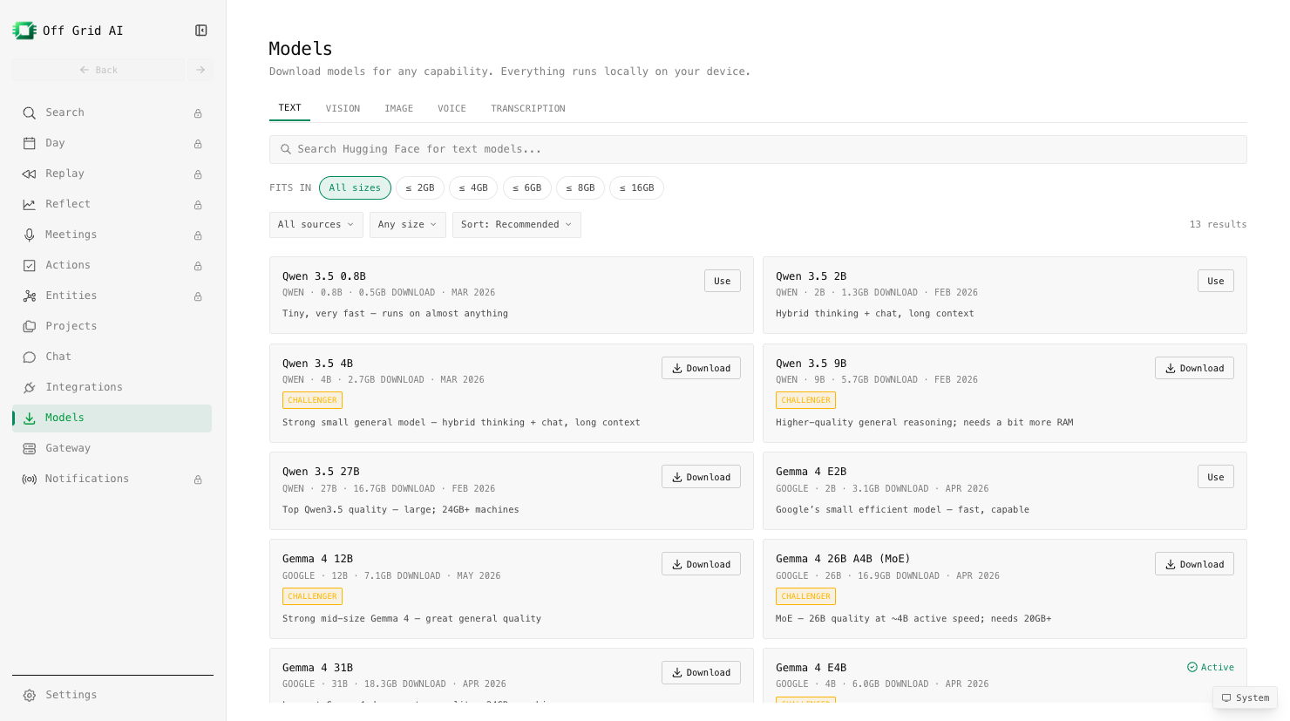1290x721 pixels.
Task: Download the Gemma 4 31B model
Action: [x=701, y=672]
